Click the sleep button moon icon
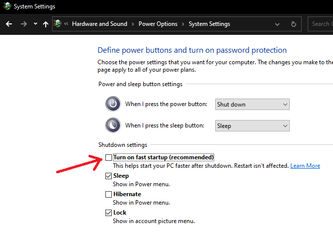 click(113, 125)
